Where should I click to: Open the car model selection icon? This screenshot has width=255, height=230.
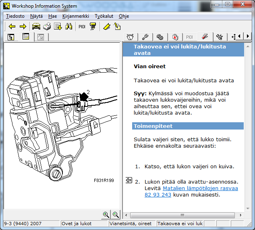(36, 26)
